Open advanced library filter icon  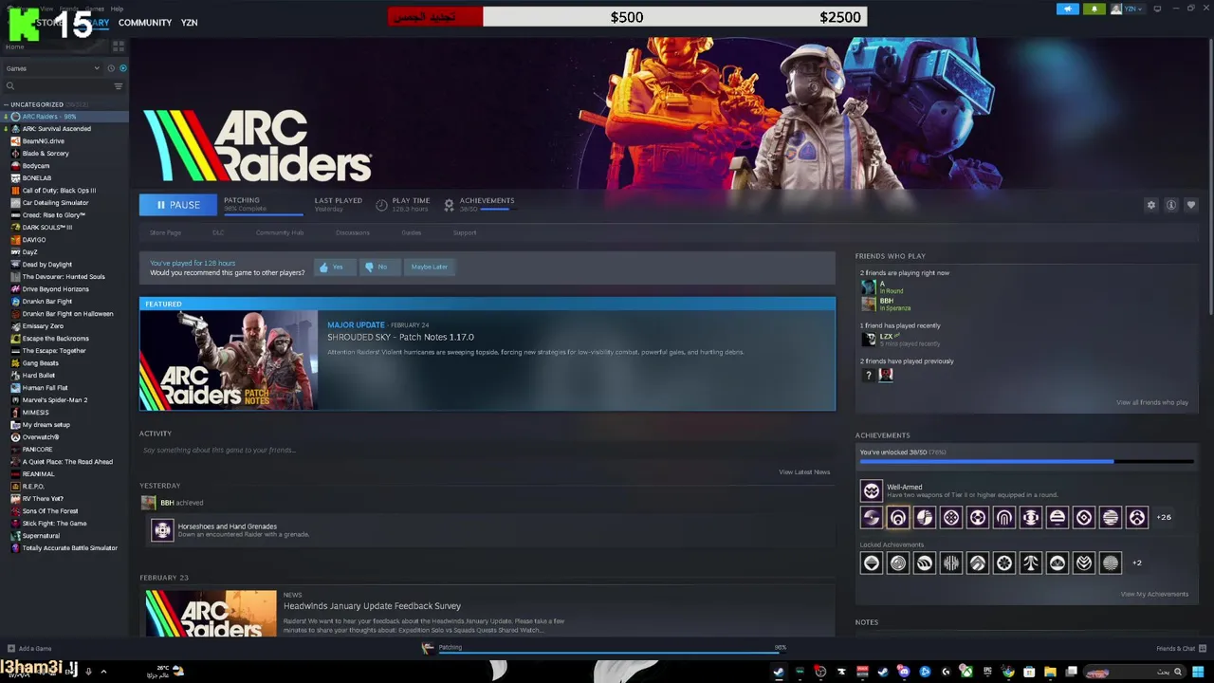click(x=119, y=86)
